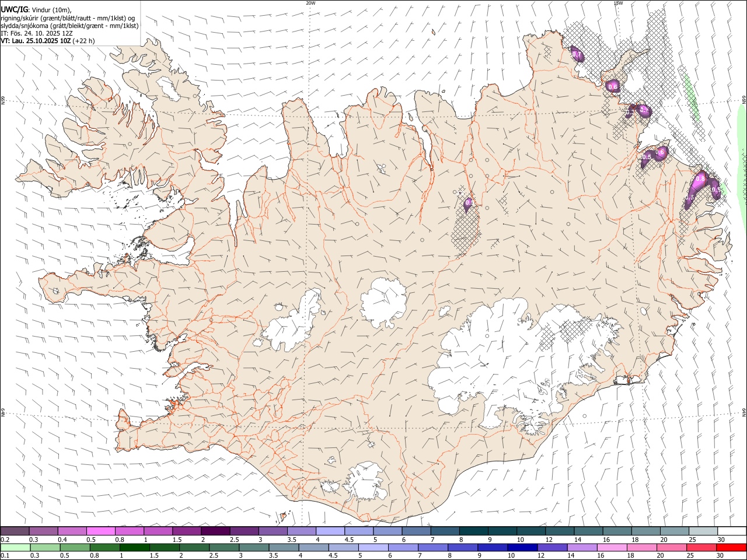Pick the darkest green swatch labeled 1 in lower legend
Viewport: 747px width, 560px height.
[134, 547]
